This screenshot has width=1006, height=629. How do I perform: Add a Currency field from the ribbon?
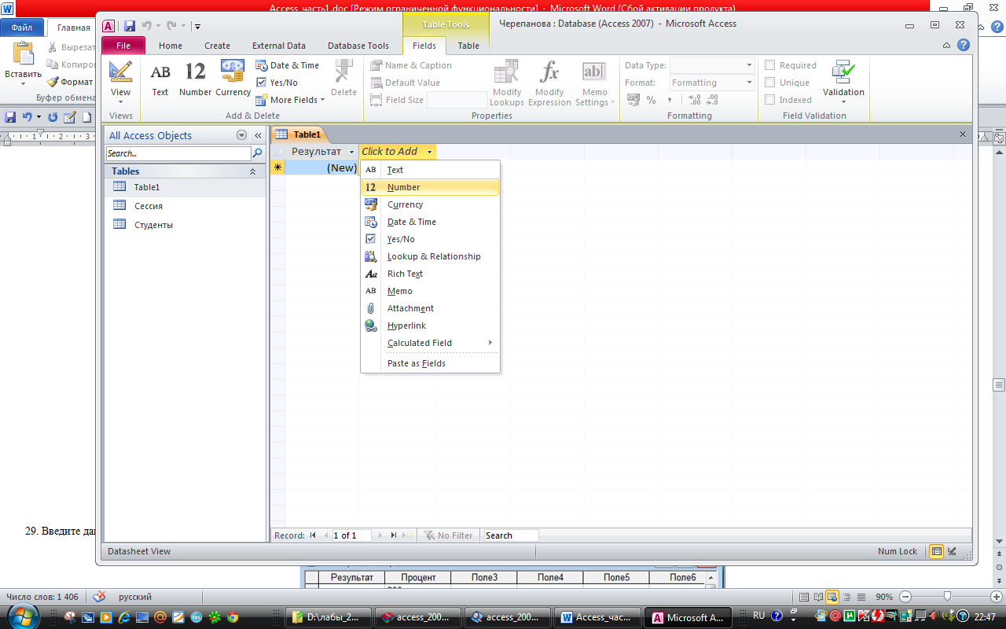point(233,79)
